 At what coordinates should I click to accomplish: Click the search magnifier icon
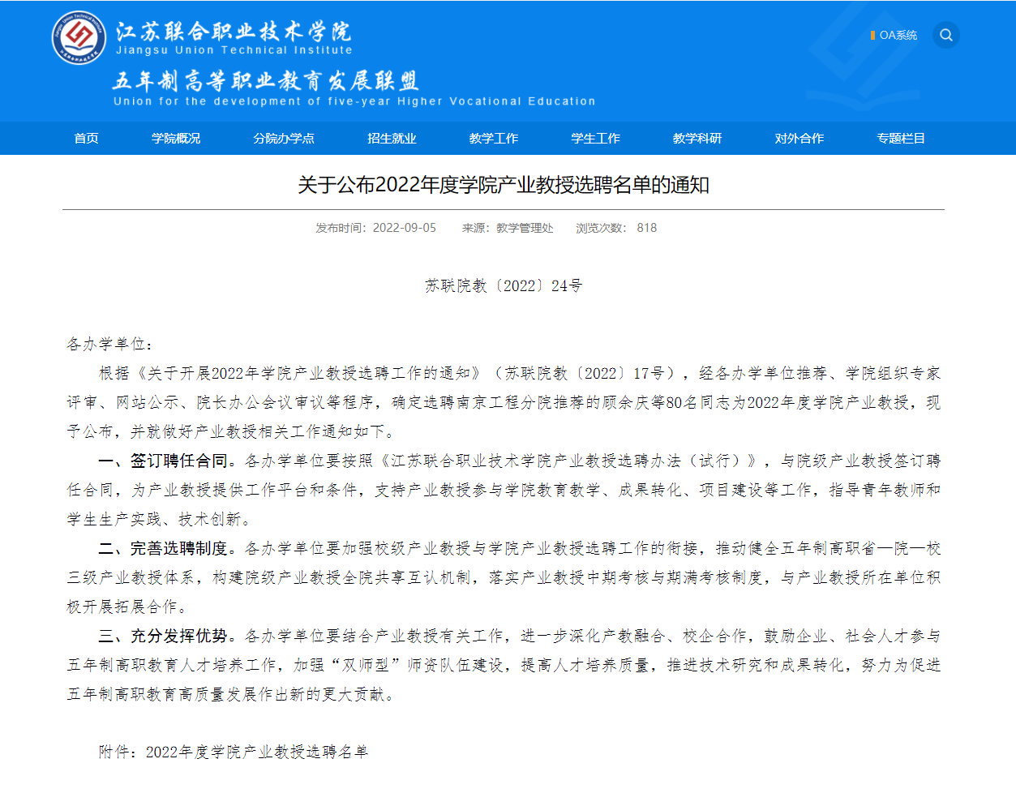point(945,35)
